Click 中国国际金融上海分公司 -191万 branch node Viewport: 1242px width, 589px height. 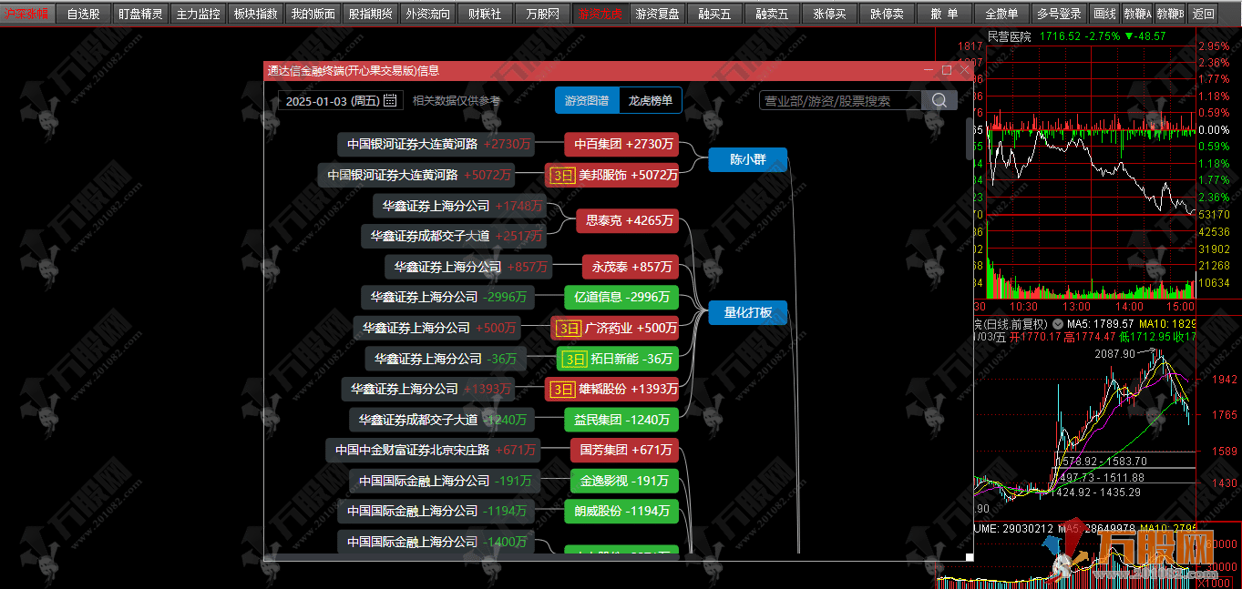(x=446, y=481)
